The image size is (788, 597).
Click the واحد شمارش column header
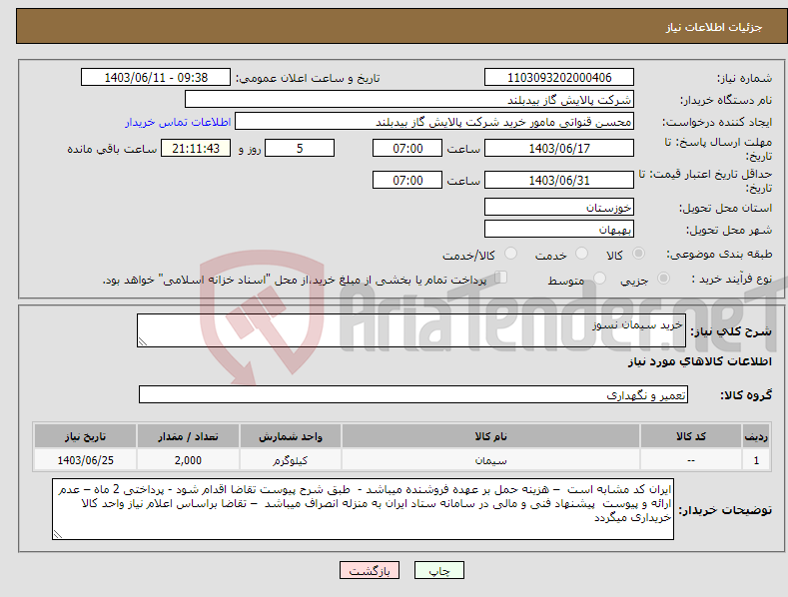291,436
